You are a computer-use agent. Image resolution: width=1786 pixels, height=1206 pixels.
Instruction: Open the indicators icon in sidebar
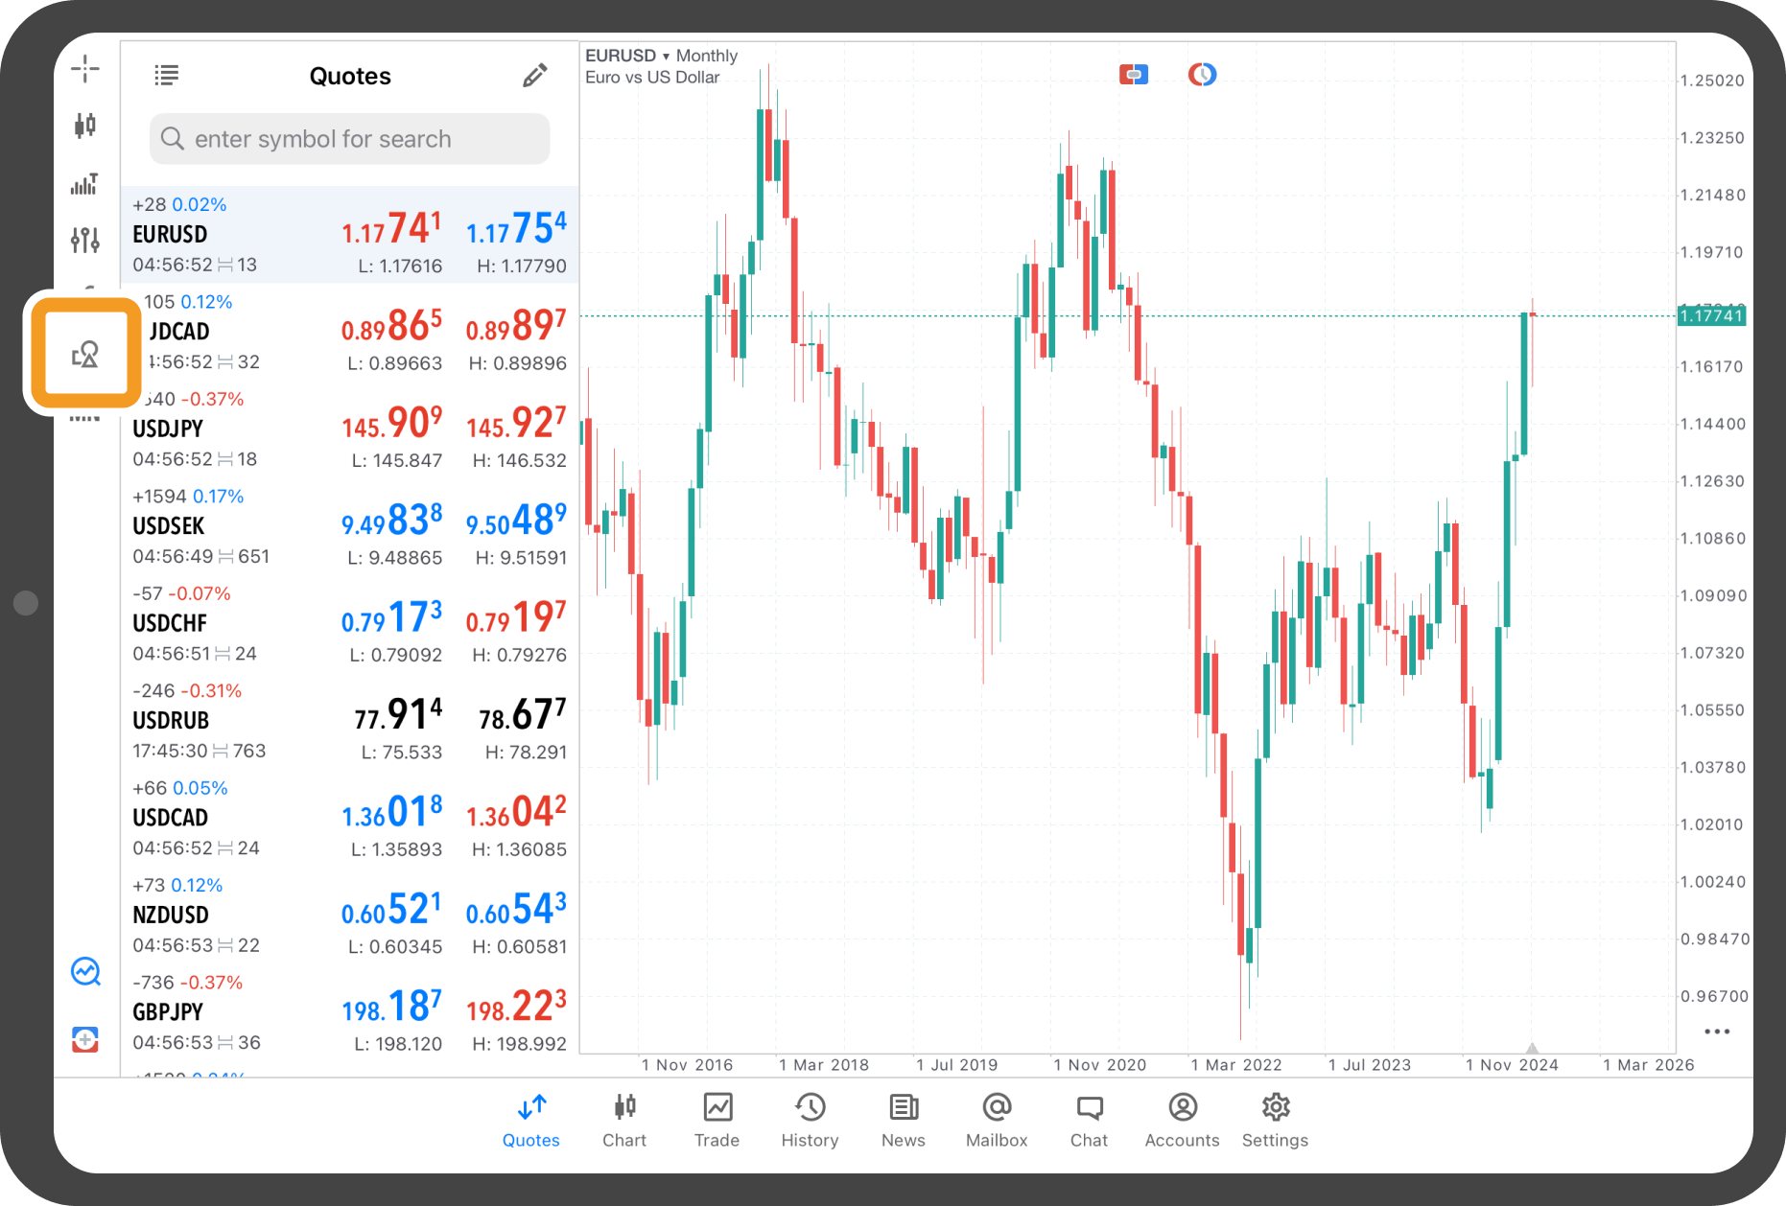click(x=85, y=183)
